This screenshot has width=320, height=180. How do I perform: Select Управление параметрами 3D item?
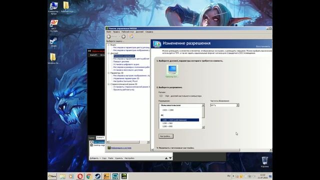point(126,78)
